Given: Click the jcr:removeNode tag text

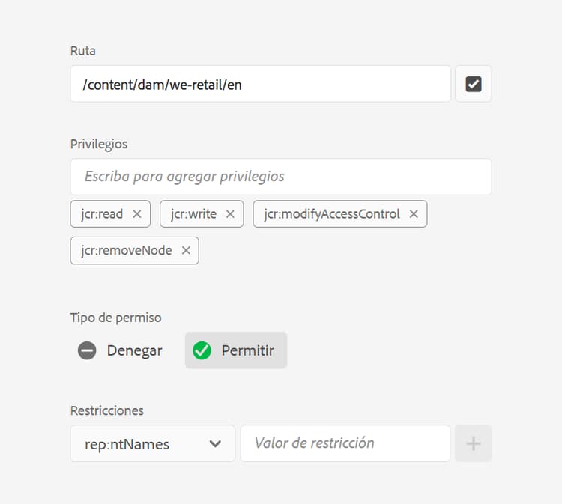Looking at the screenshot, I should coord(127,251).
